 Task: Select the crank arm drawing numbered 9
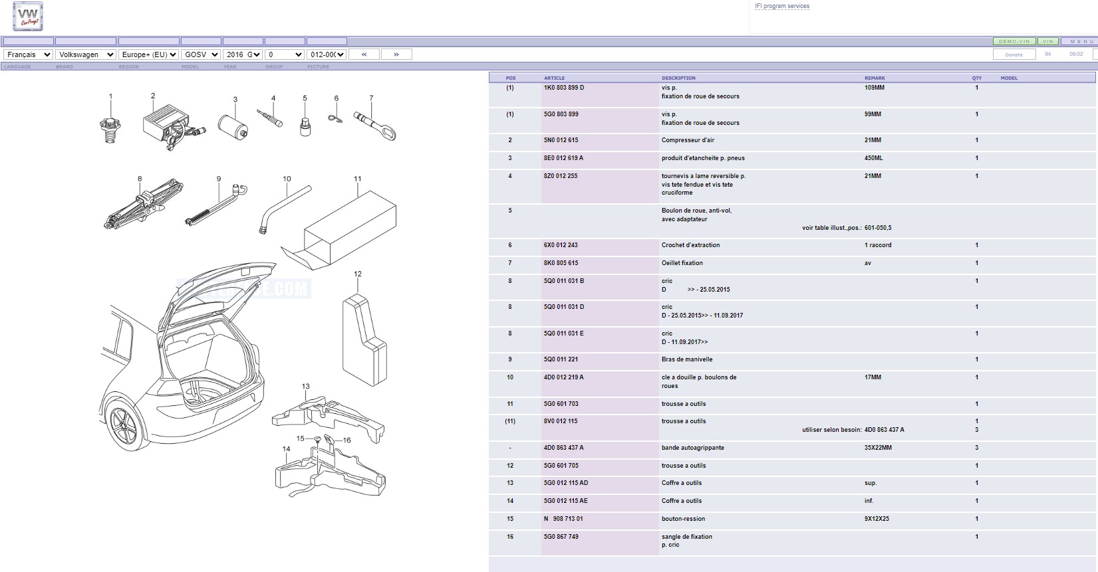215,204
